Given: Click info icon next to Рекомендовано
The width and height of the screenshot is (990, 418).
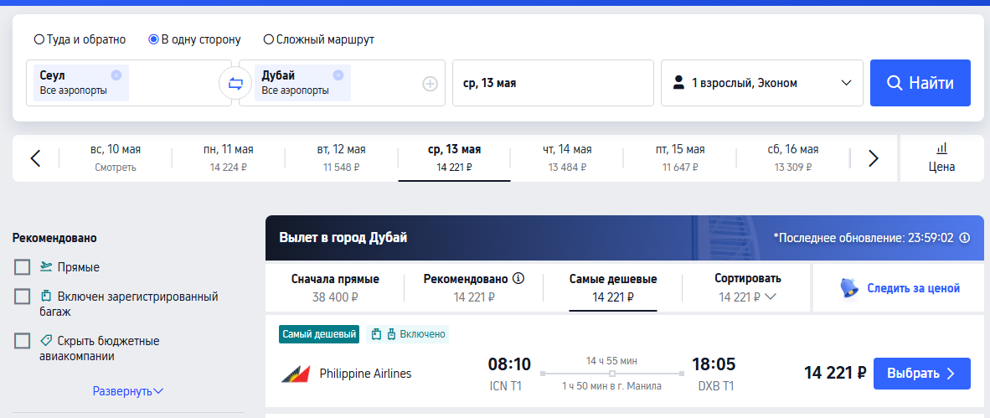Looking at the screenshot, I should point(519,278).
